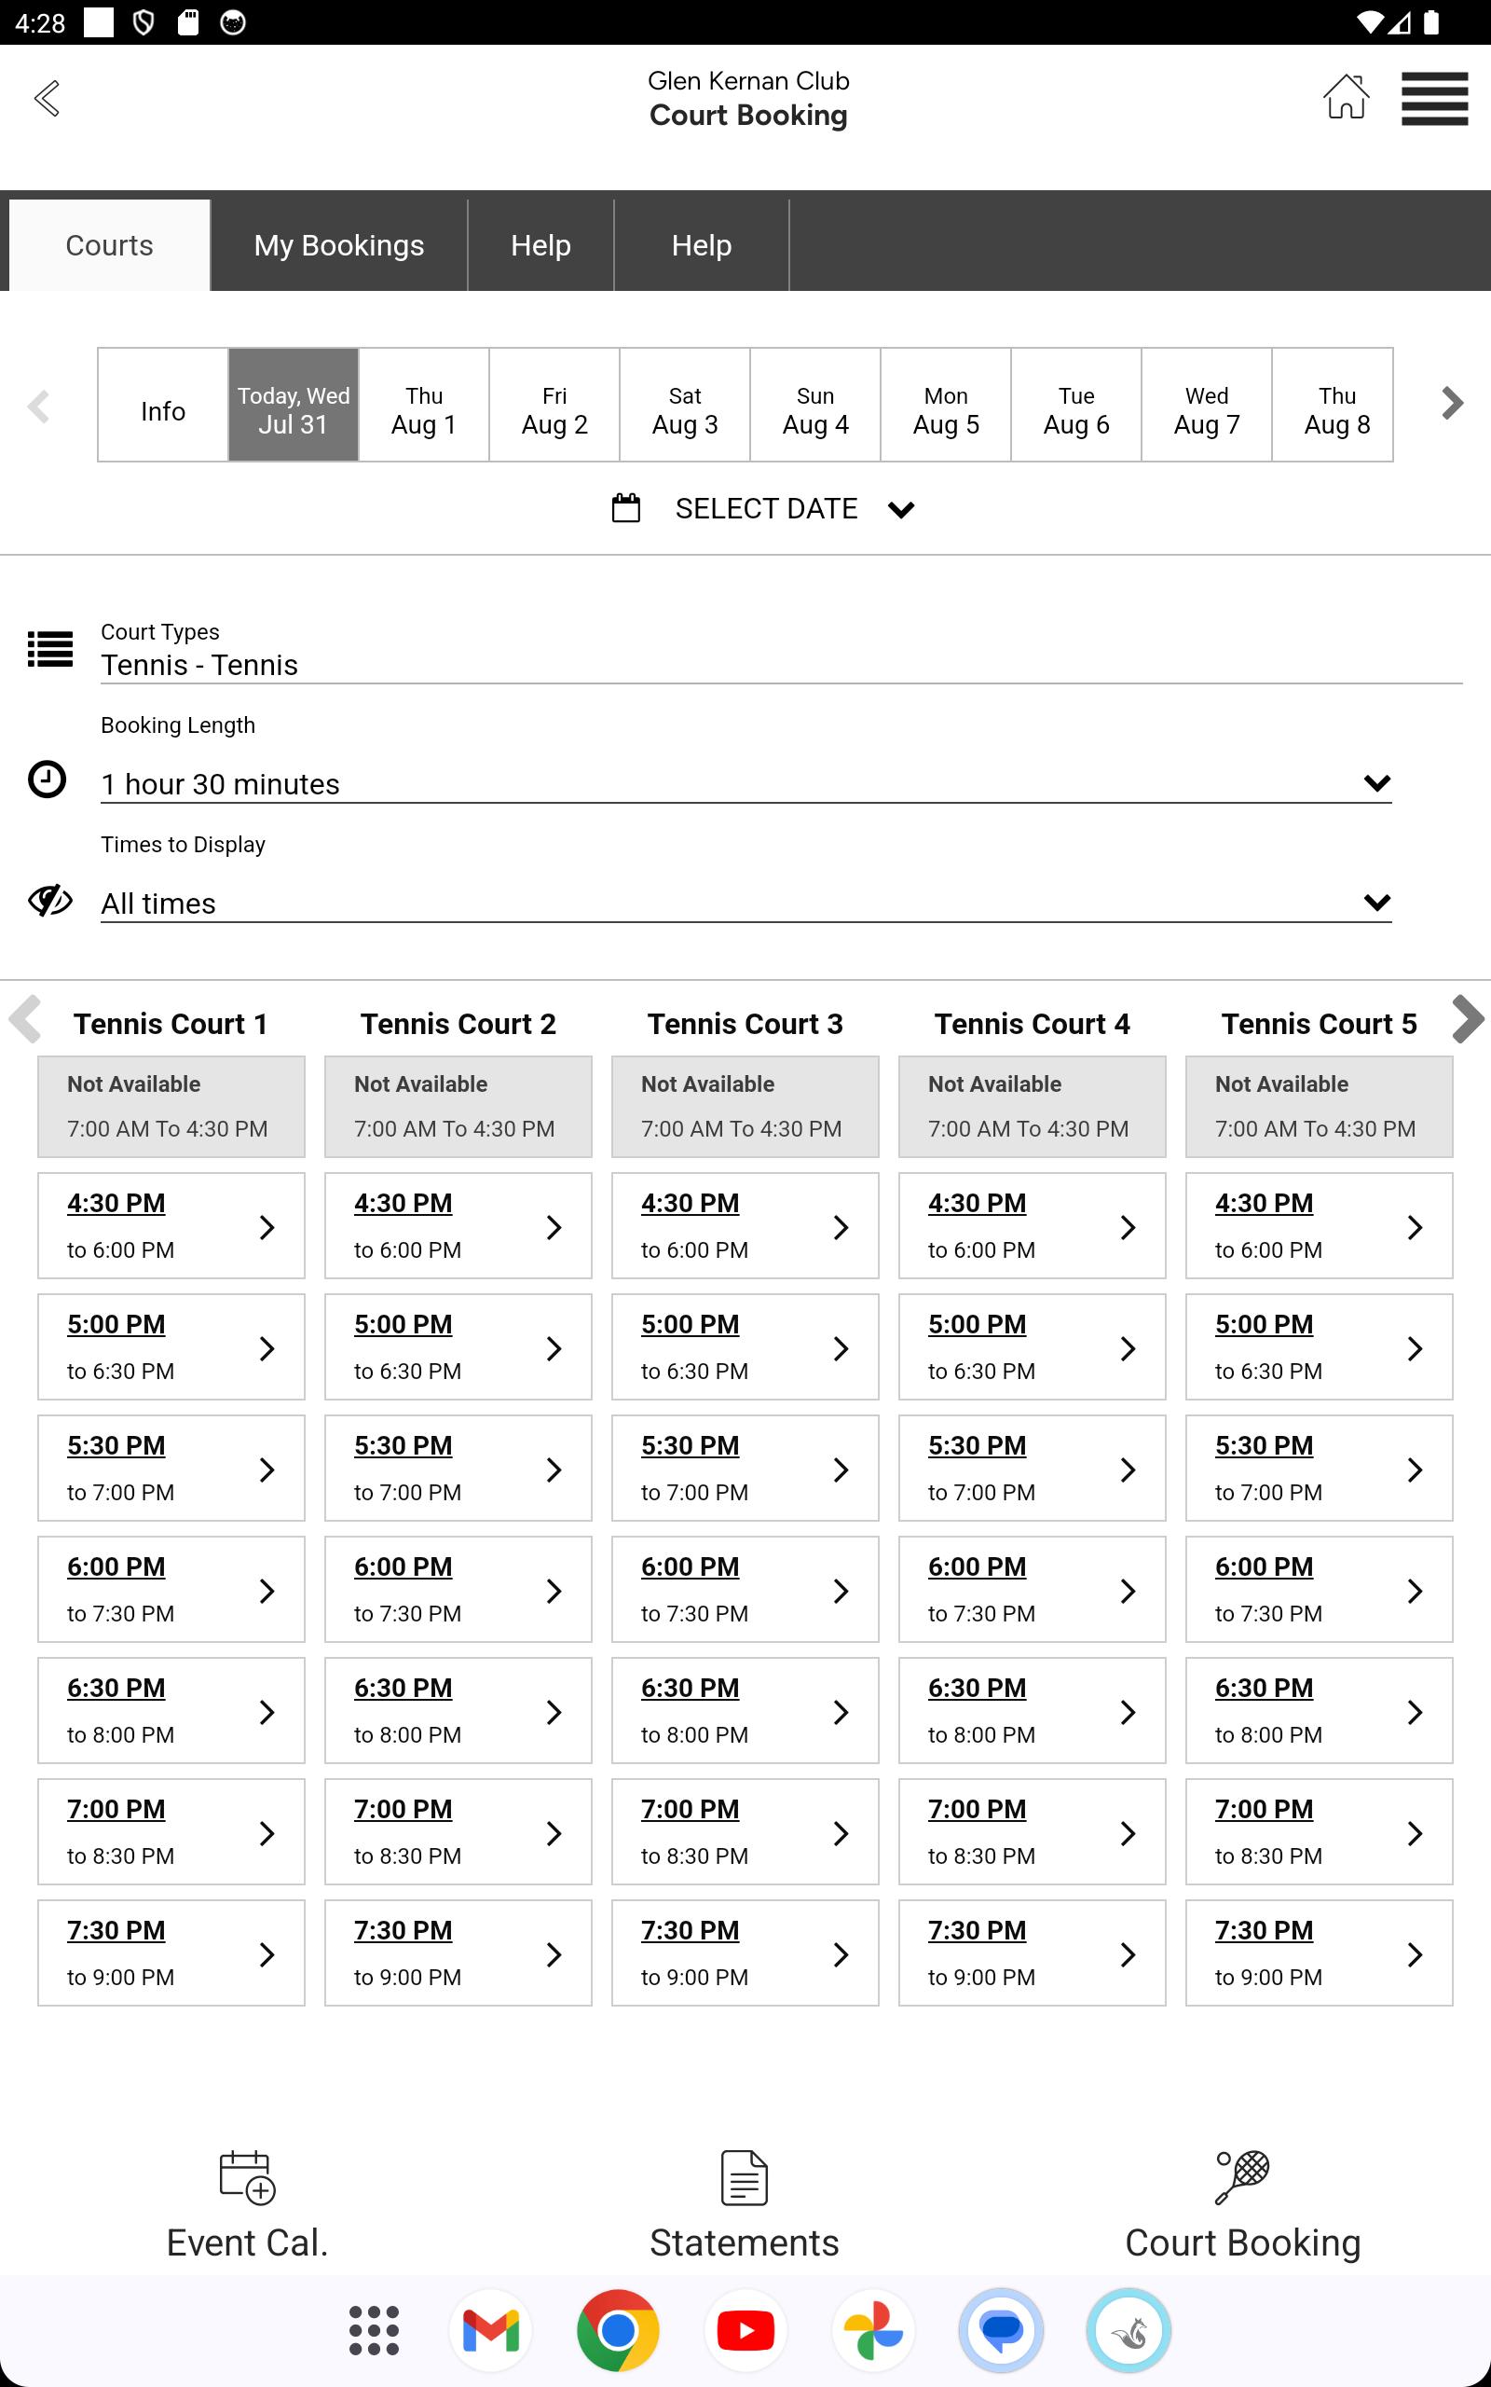Click the Times to Display eye icon
The height and width of the screenshot is (2387, 1491).
[49, 900]
